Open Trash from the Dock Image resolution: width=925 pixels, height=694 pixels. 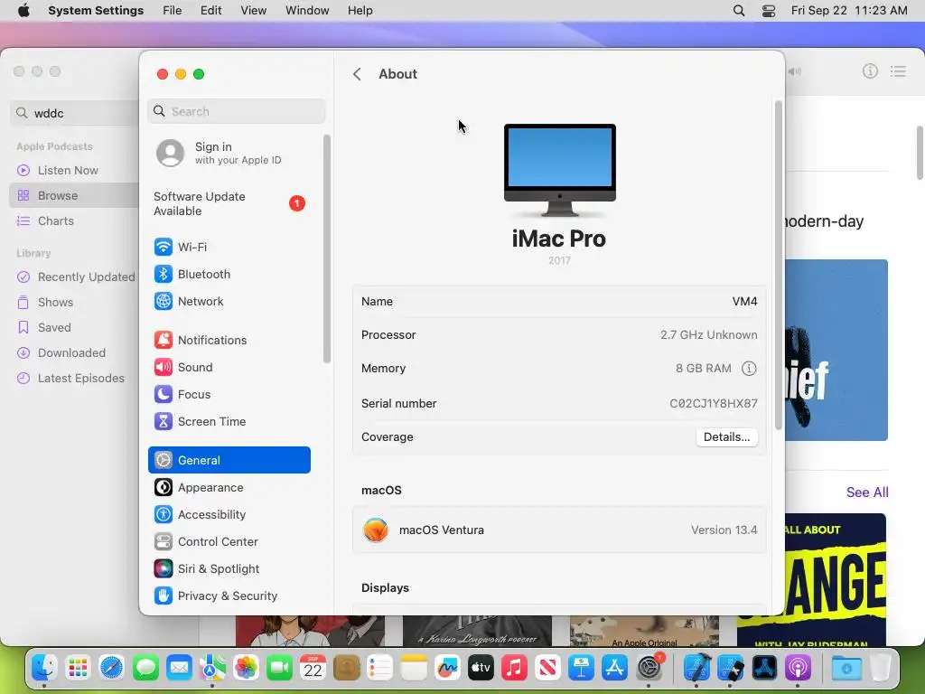[880, 668]
